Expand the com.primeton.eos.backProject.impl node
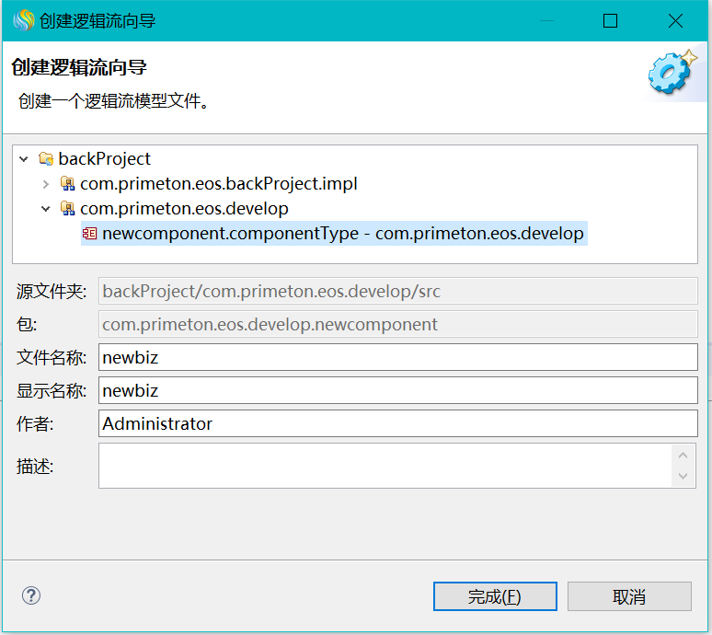This screenshot has width=712, height=635. click(46, 184)
